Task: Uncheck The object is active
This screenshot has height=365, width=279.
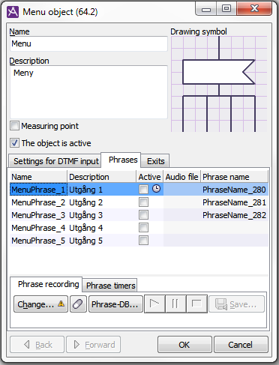Action: tap(14, 143)
